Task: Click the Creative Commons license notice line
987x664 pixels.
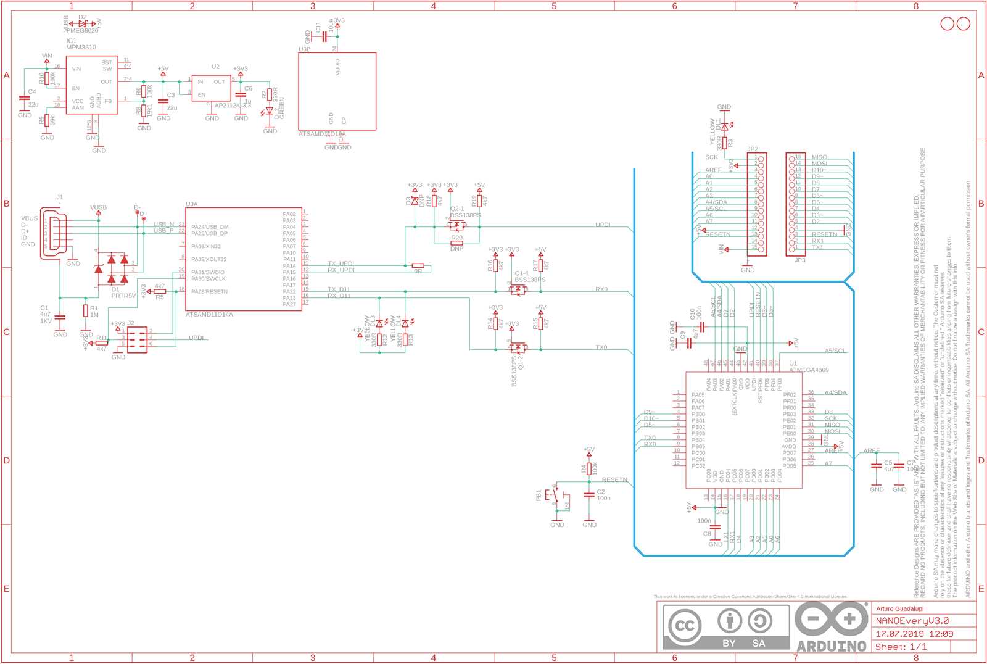Action: [750, 597]
